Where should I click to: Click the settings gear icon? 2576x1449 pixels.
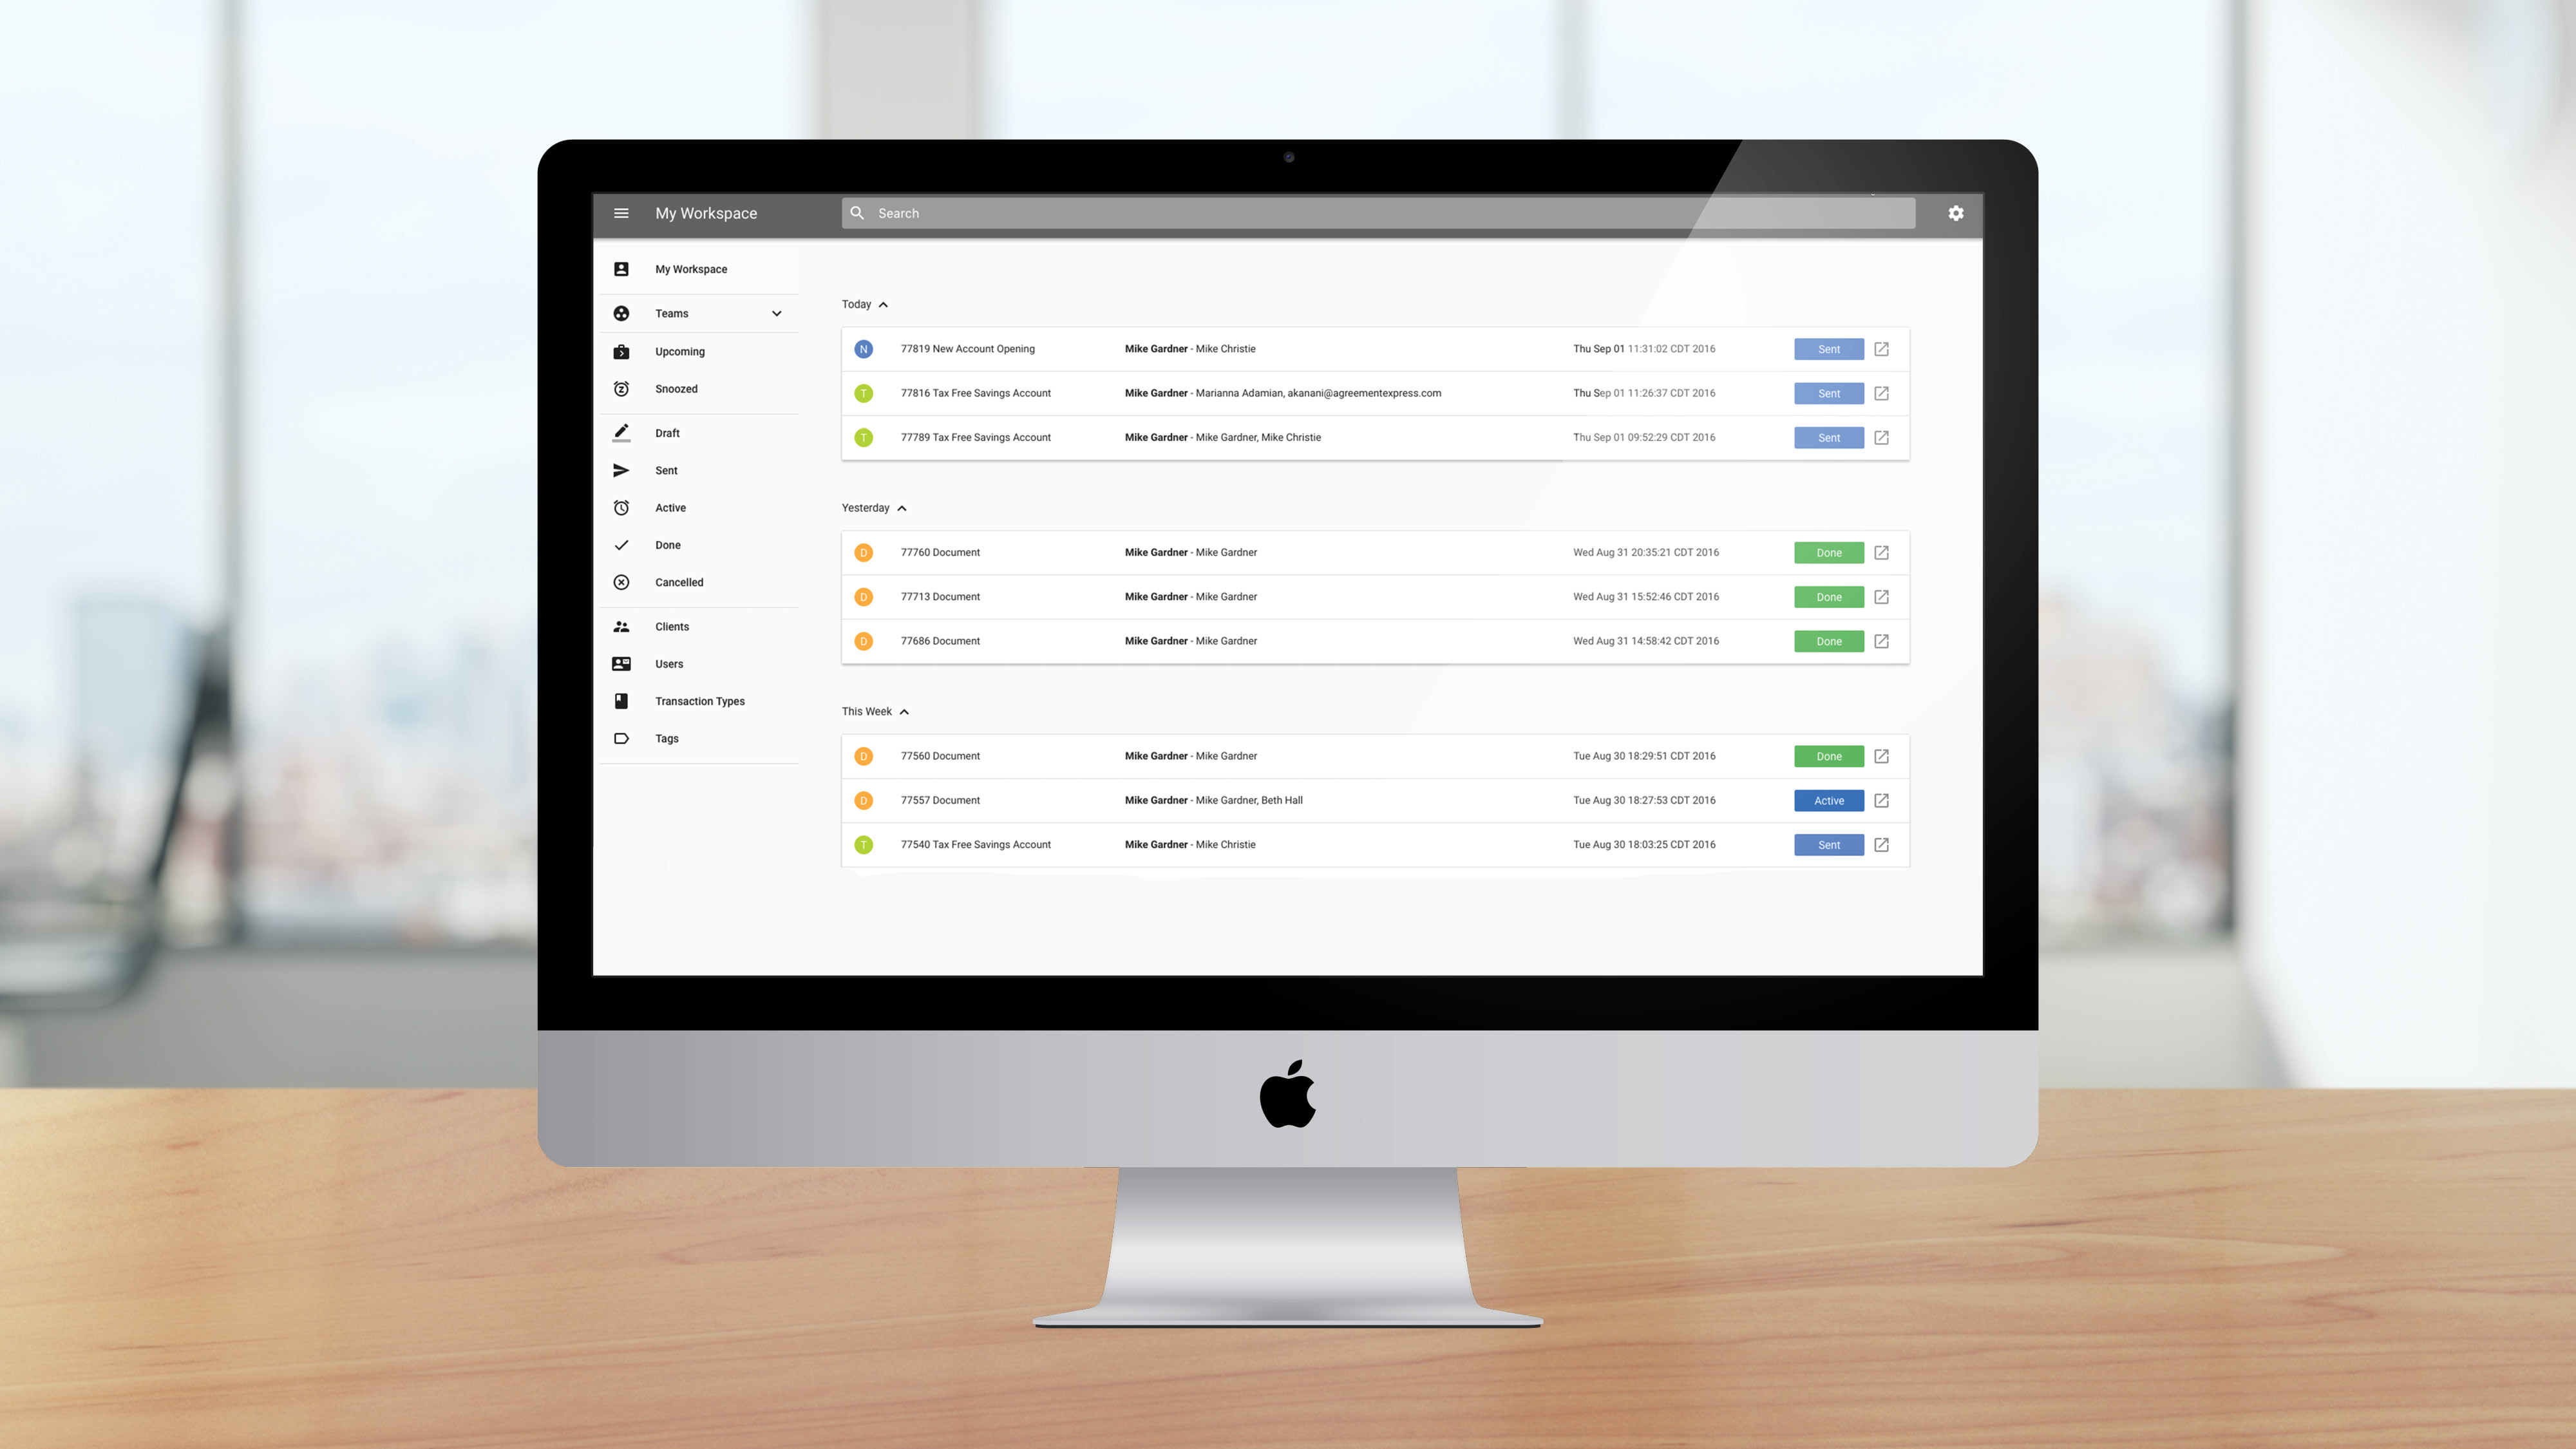pos(1955,213)
